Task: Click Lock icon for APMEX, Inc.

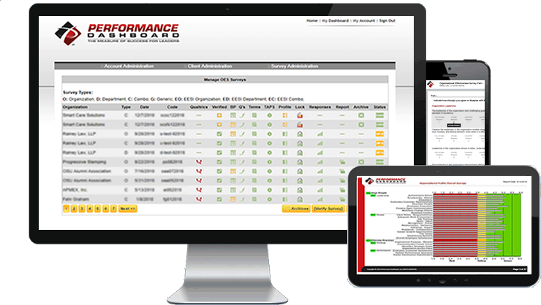Action: pyautogui.click(x=300, y=190)
